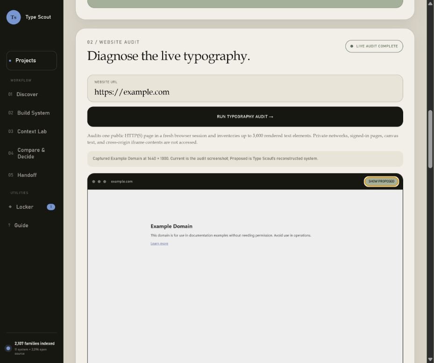Click the domain documentation paragraph in preview

tap(231, 236)
